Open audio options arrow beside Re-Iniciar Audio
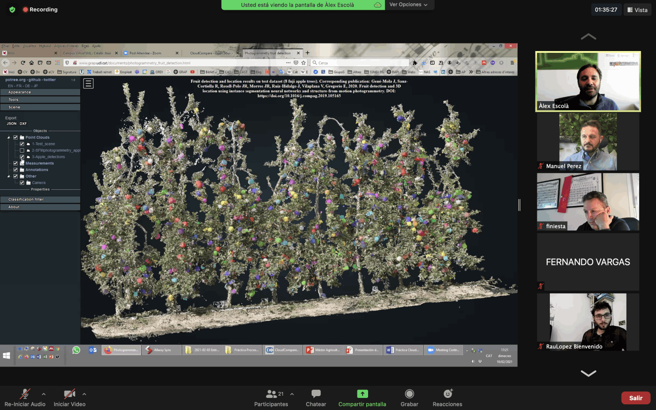This screenshot has width=656, height=410. [x=43, y=394]
